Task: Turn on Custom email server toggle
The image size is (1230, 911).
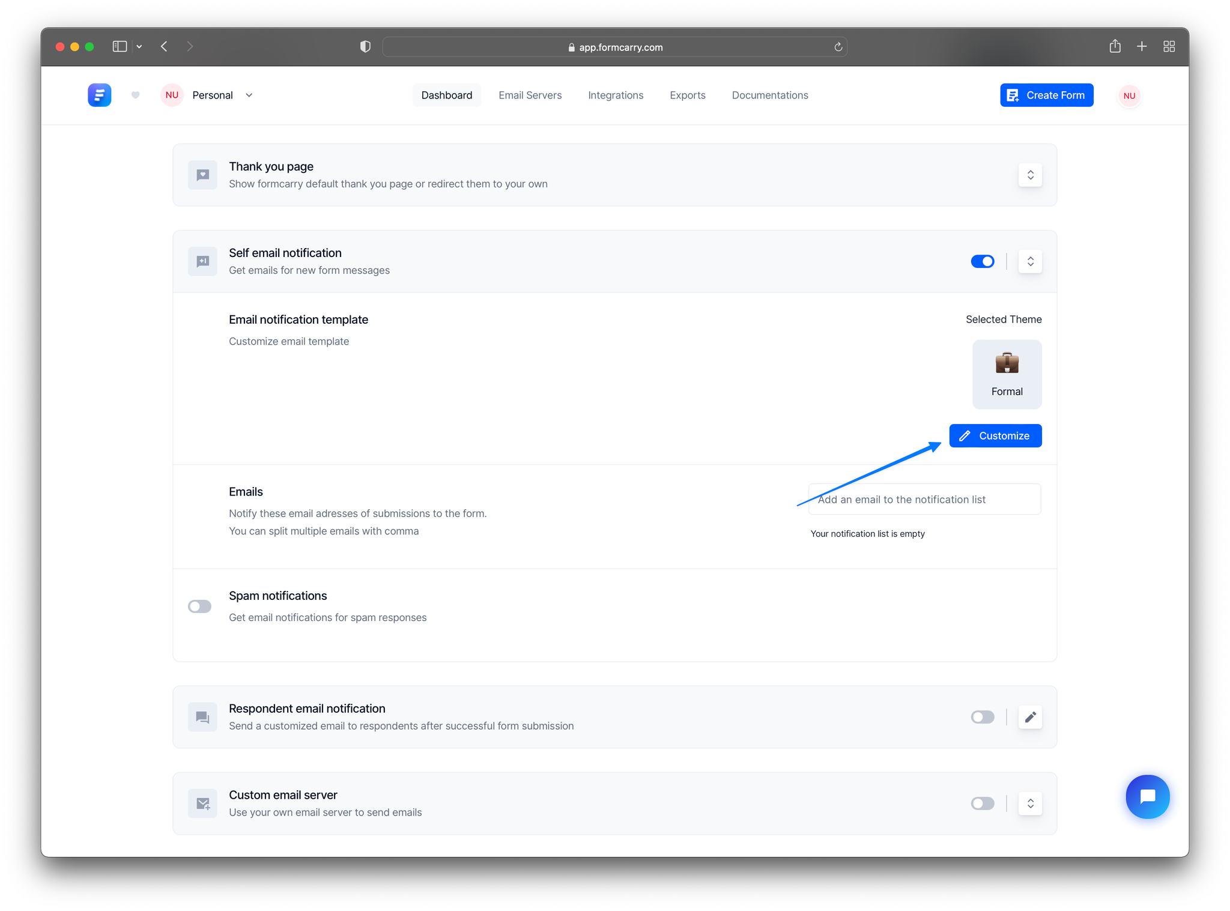Action: [983, 804]
